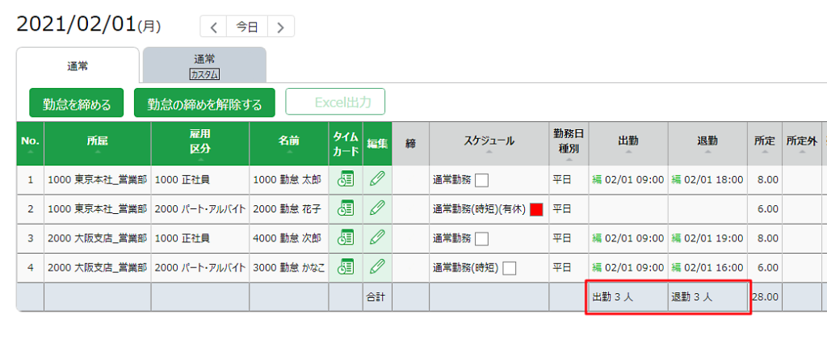Edit attendance record for 勤怠 次郎
The width and height of the screenshot is (827, 340).
coord(377,238)
